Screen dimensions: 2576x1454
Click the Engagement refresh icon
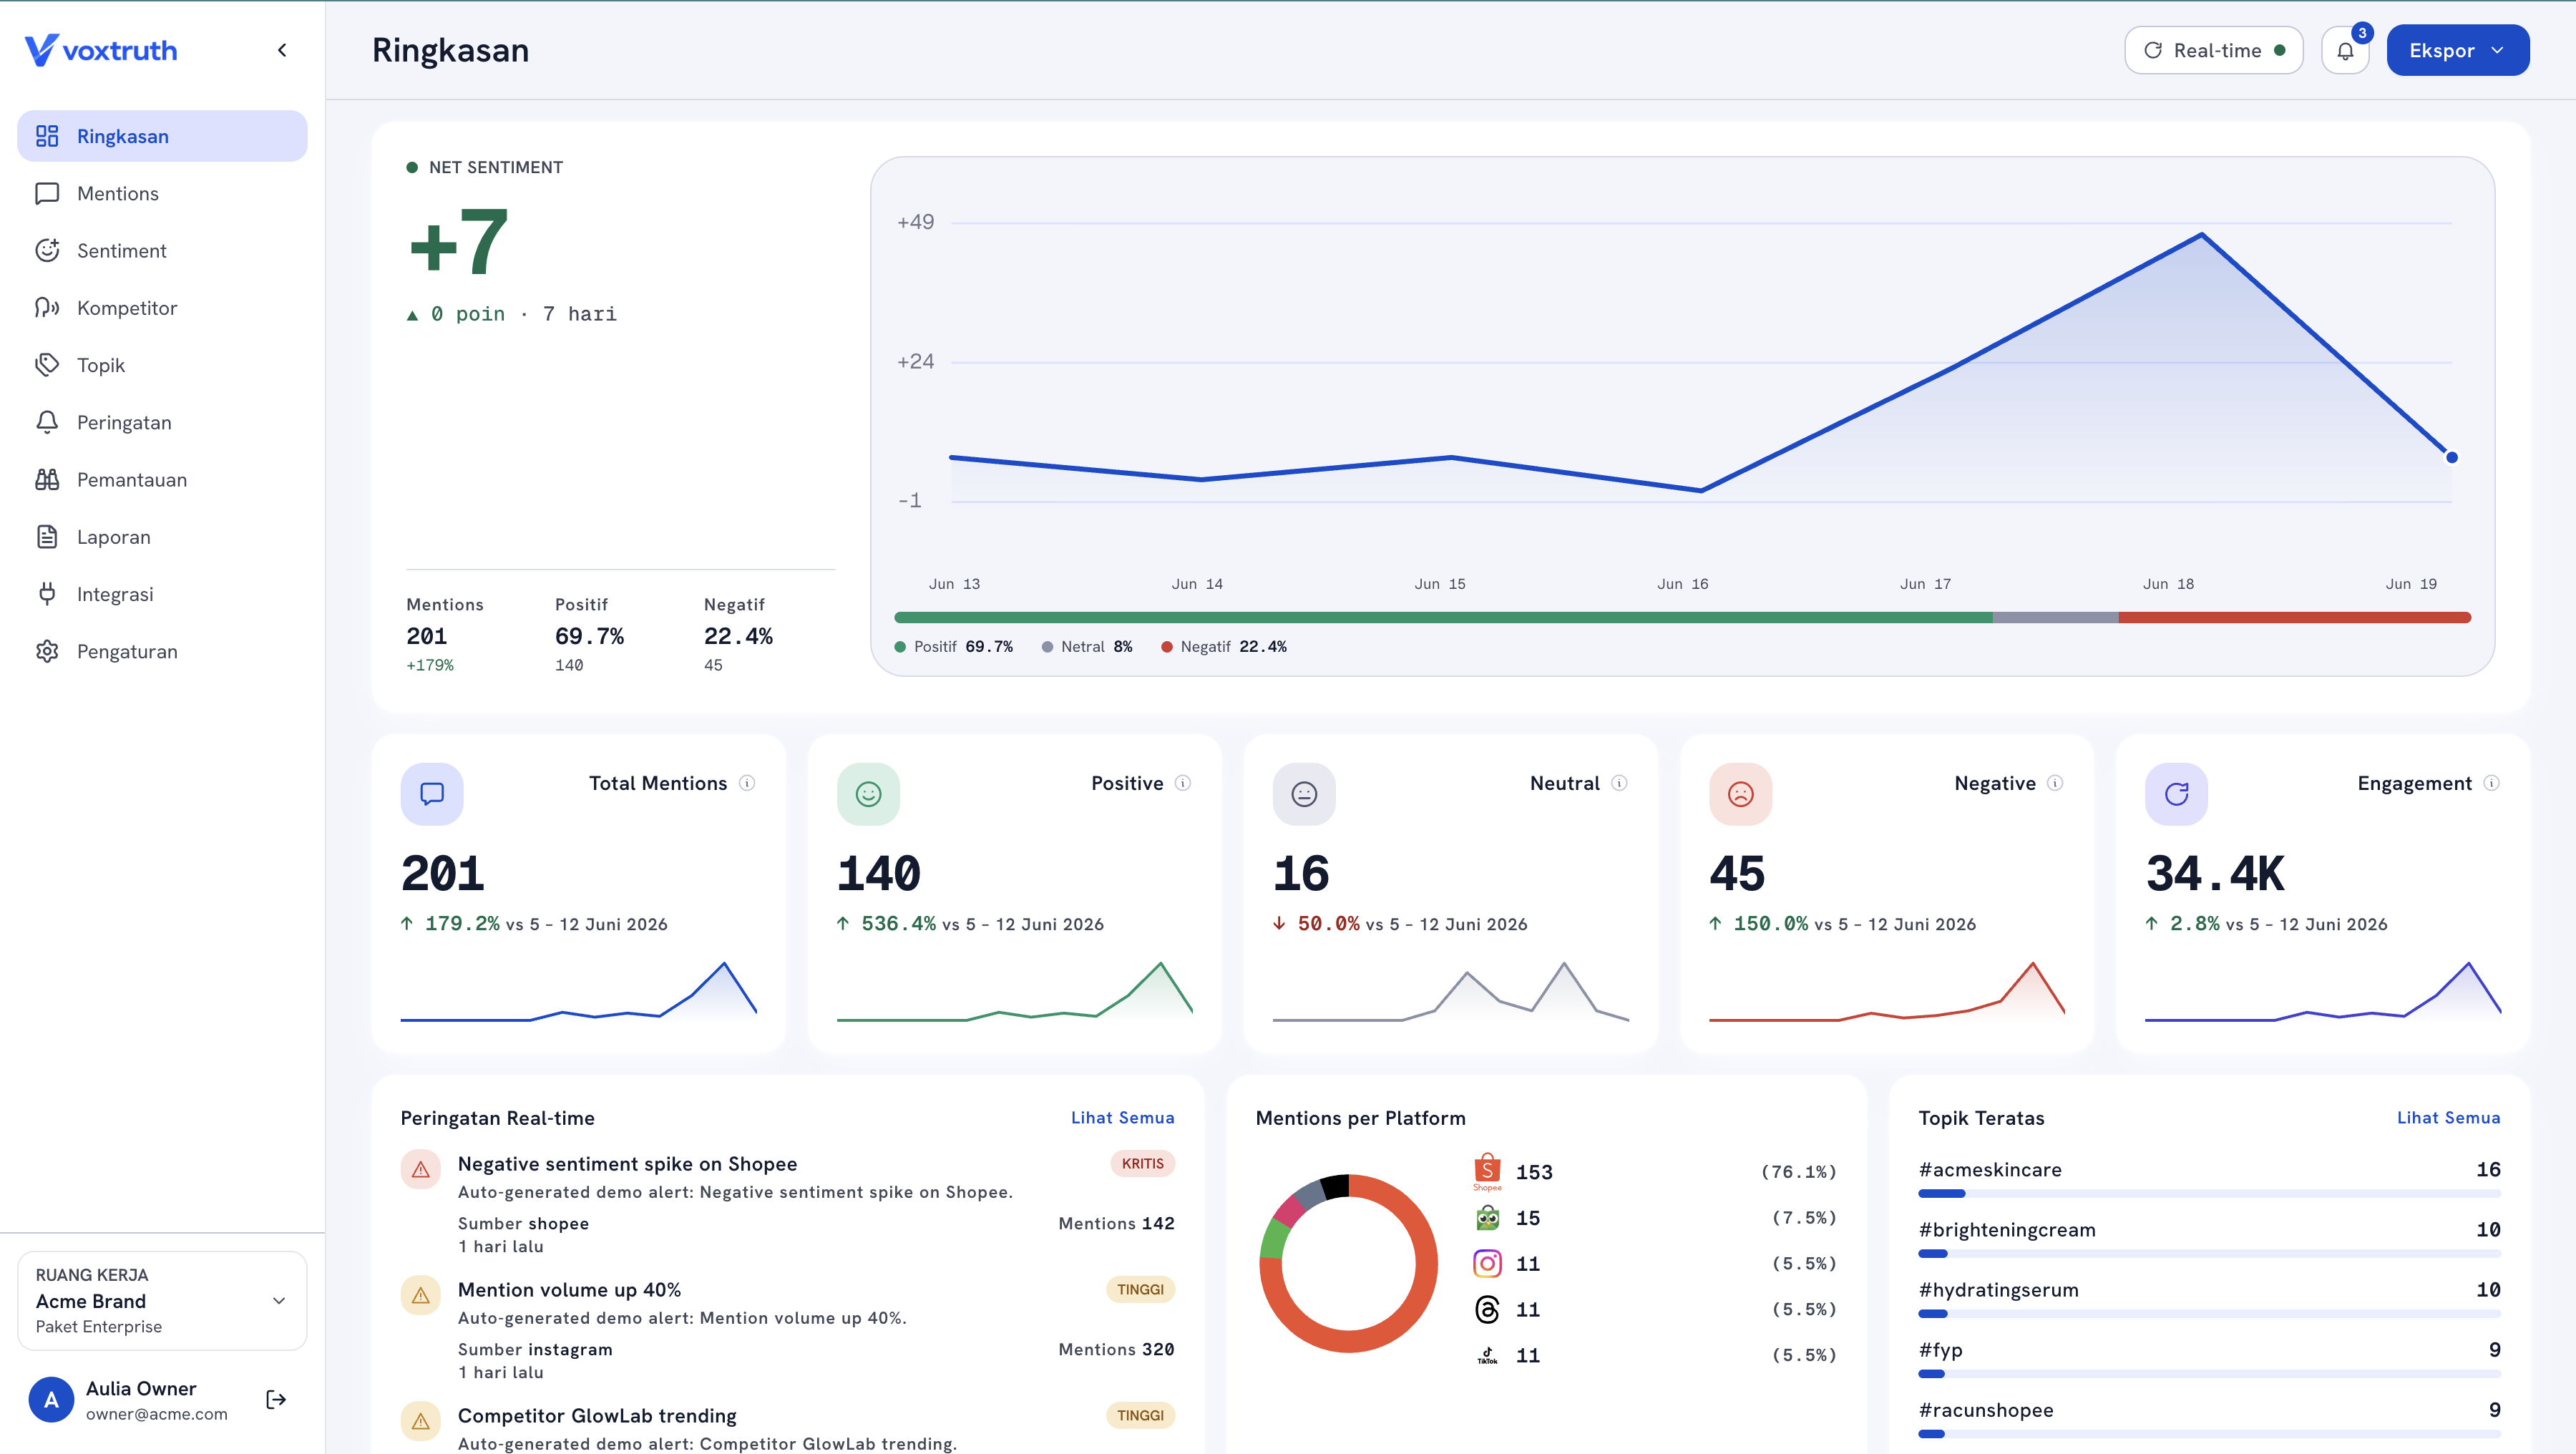click(2176, 794)
